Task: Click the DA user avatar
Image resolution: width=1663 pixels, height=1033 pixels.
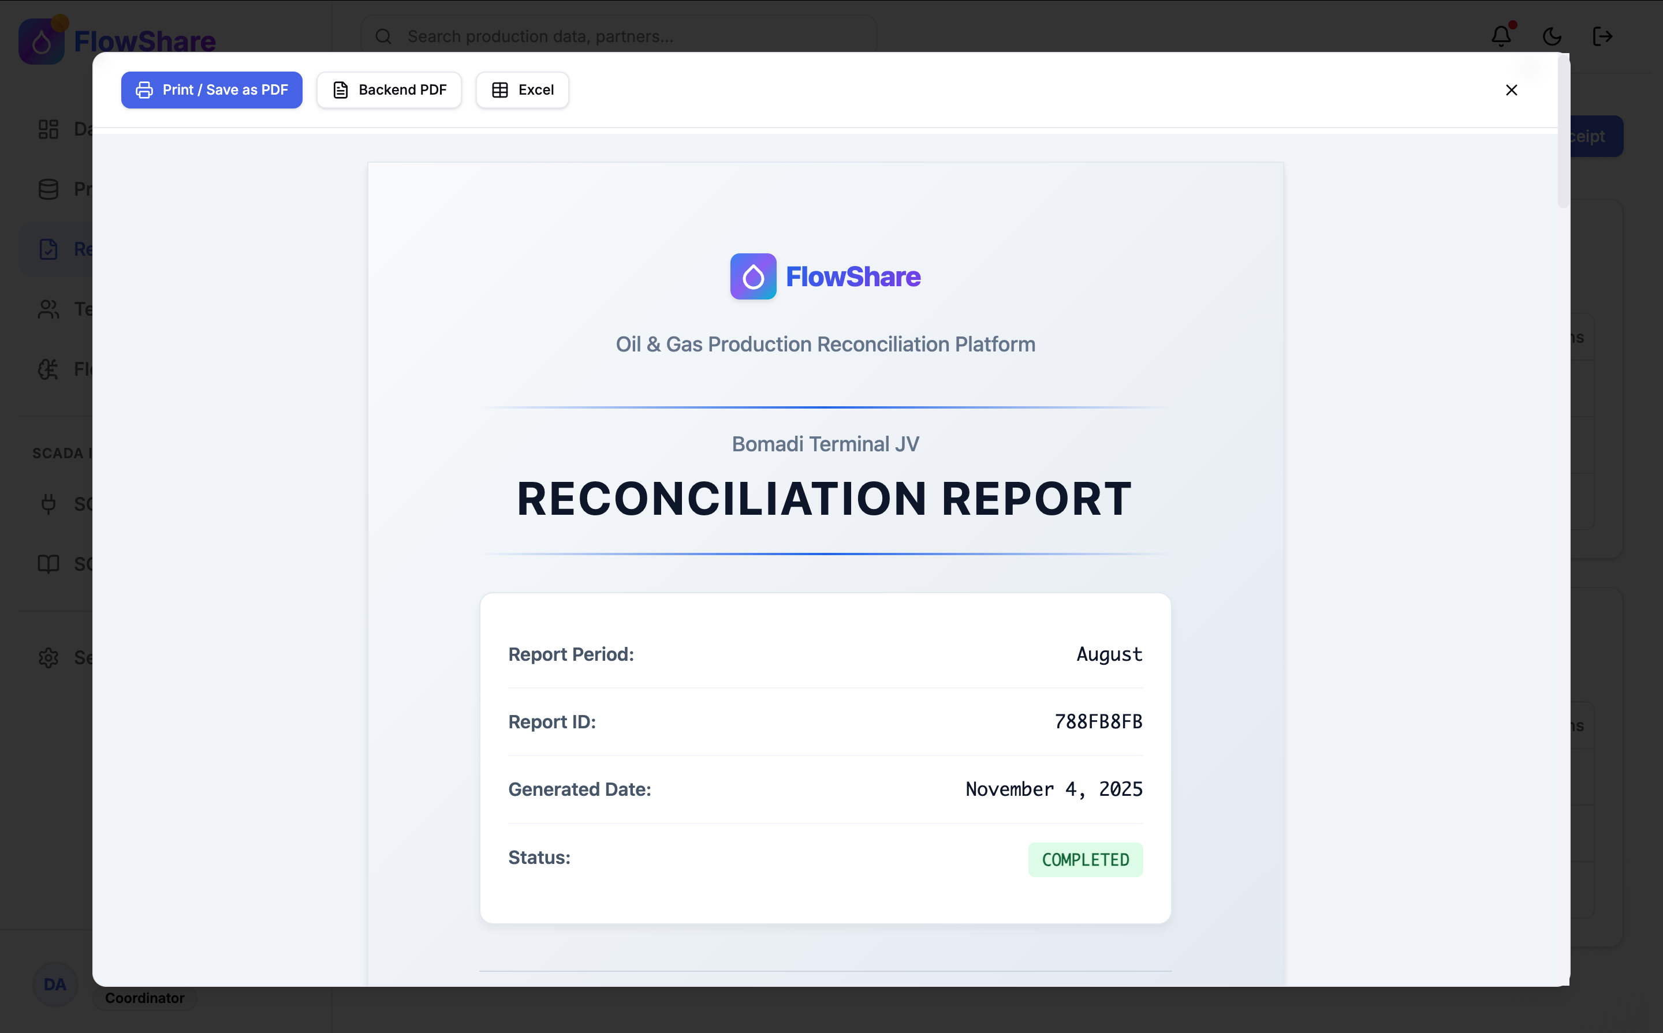Action: click(55, 985)
